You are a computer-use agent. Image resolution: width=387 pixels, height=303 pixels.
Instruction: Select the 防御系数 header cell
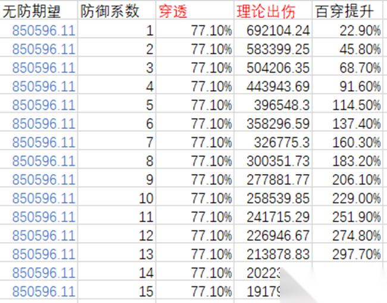[117, 10]
